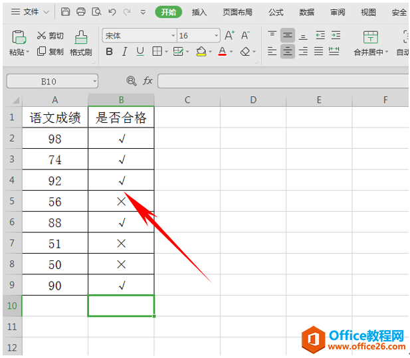This screenshot has height=358, width=410.
Task: Open the 文件 menu
Action: [x=31, y=12]
